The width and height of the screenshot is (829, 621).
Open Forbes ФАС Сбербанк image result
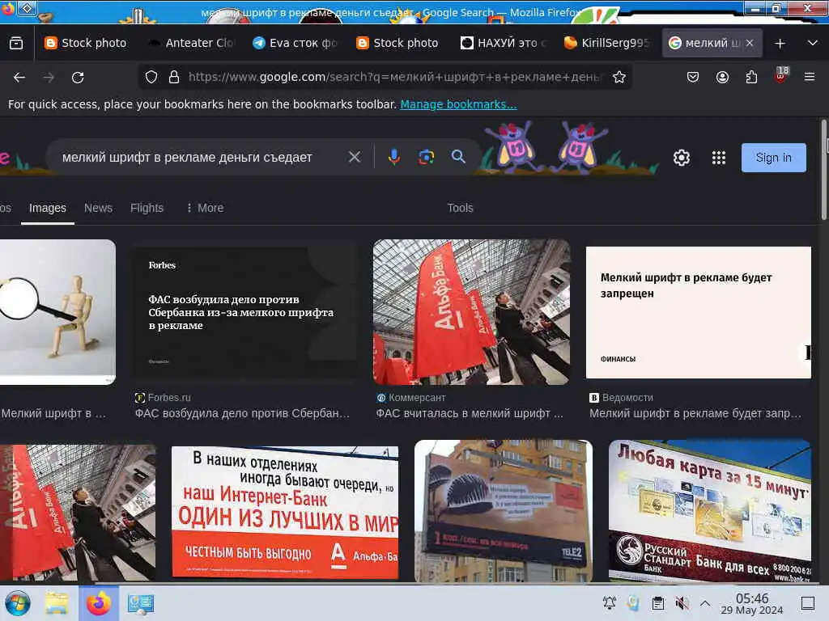pos(244,312)
